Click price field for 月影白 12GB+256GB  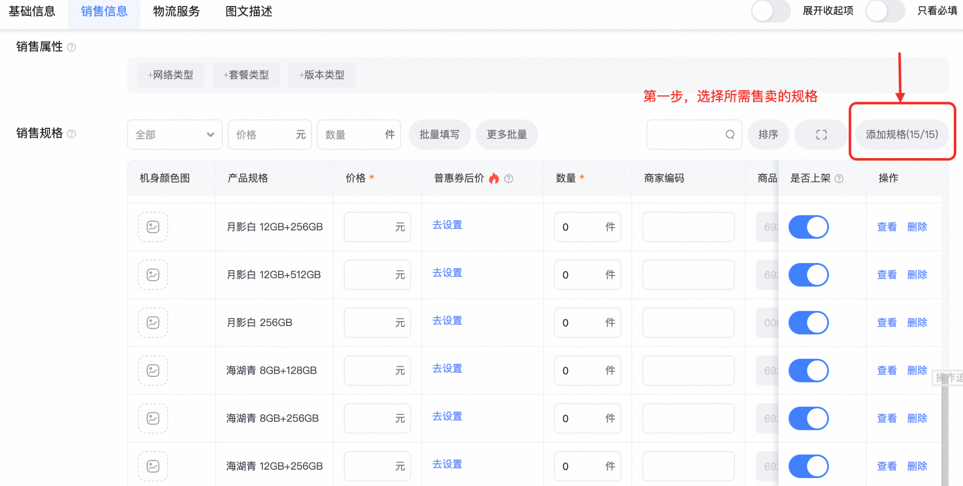[377, 227]
